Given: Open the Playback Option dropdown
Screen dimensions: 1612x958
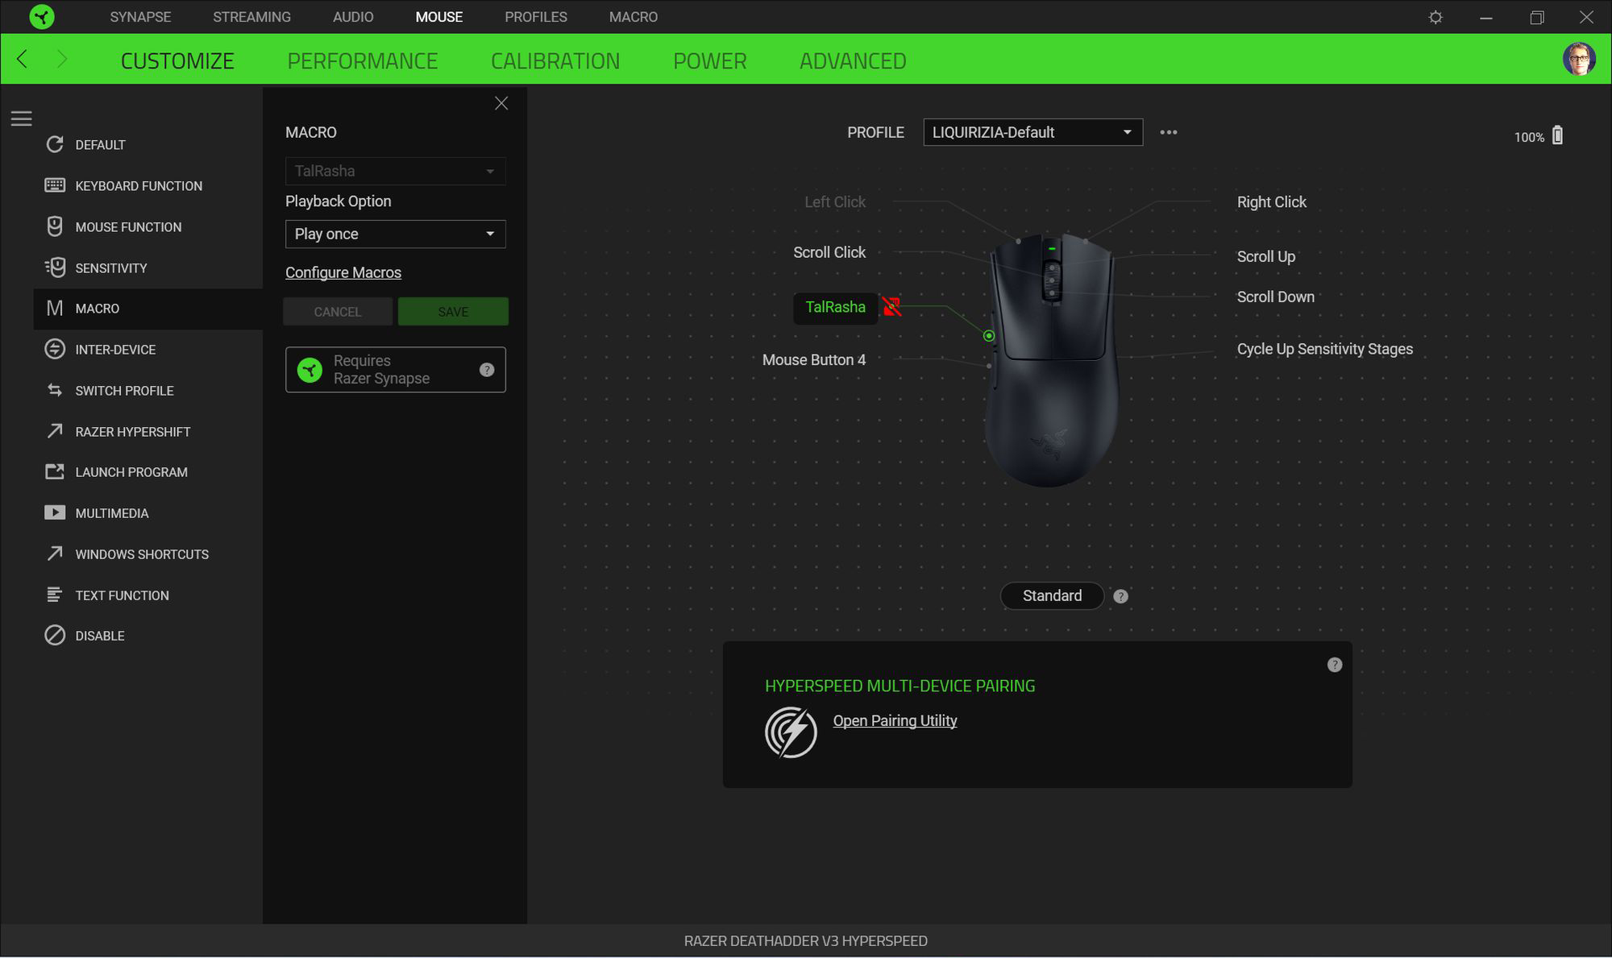Looking at the screenshot, I should [x=395, y=234].
